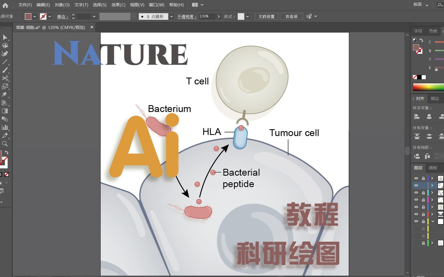The width and height of the screenshot is (444, 277).
Task: Swap fill and stroke in toolbox
Action: click(7, 153)
